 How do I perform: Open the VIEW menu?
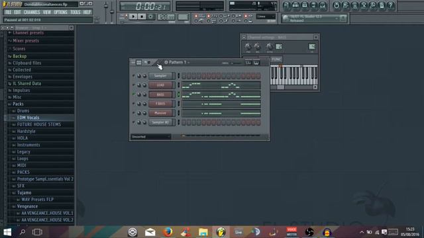pos(47,12)
